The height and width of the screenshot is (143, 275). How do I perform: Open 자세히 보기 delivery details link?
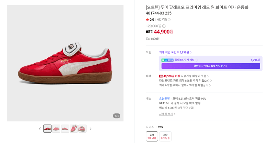[x=167, y=114]
